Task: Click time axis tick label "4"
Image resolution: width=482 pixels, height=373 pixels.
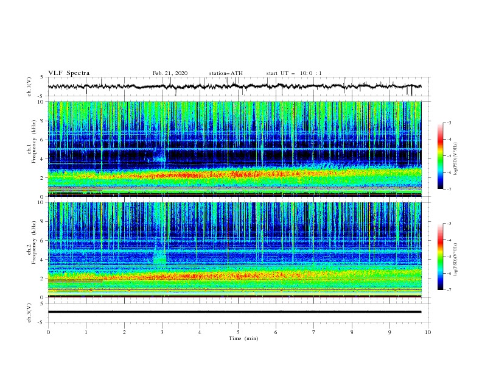Action: (x=200, y=332)
